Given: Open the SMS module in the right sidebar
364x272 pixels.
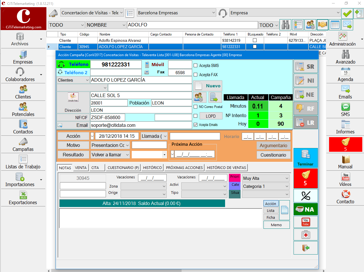Looking at the screenshot, I should coord(345,110).
